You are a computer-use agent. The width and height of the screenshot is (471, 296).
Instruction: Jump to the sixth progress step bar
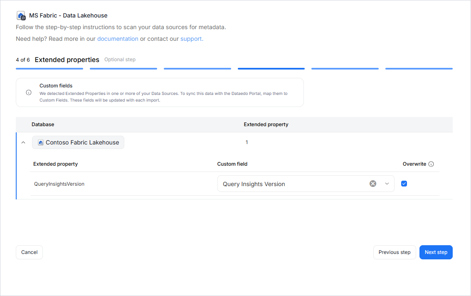tap(419, 69)
